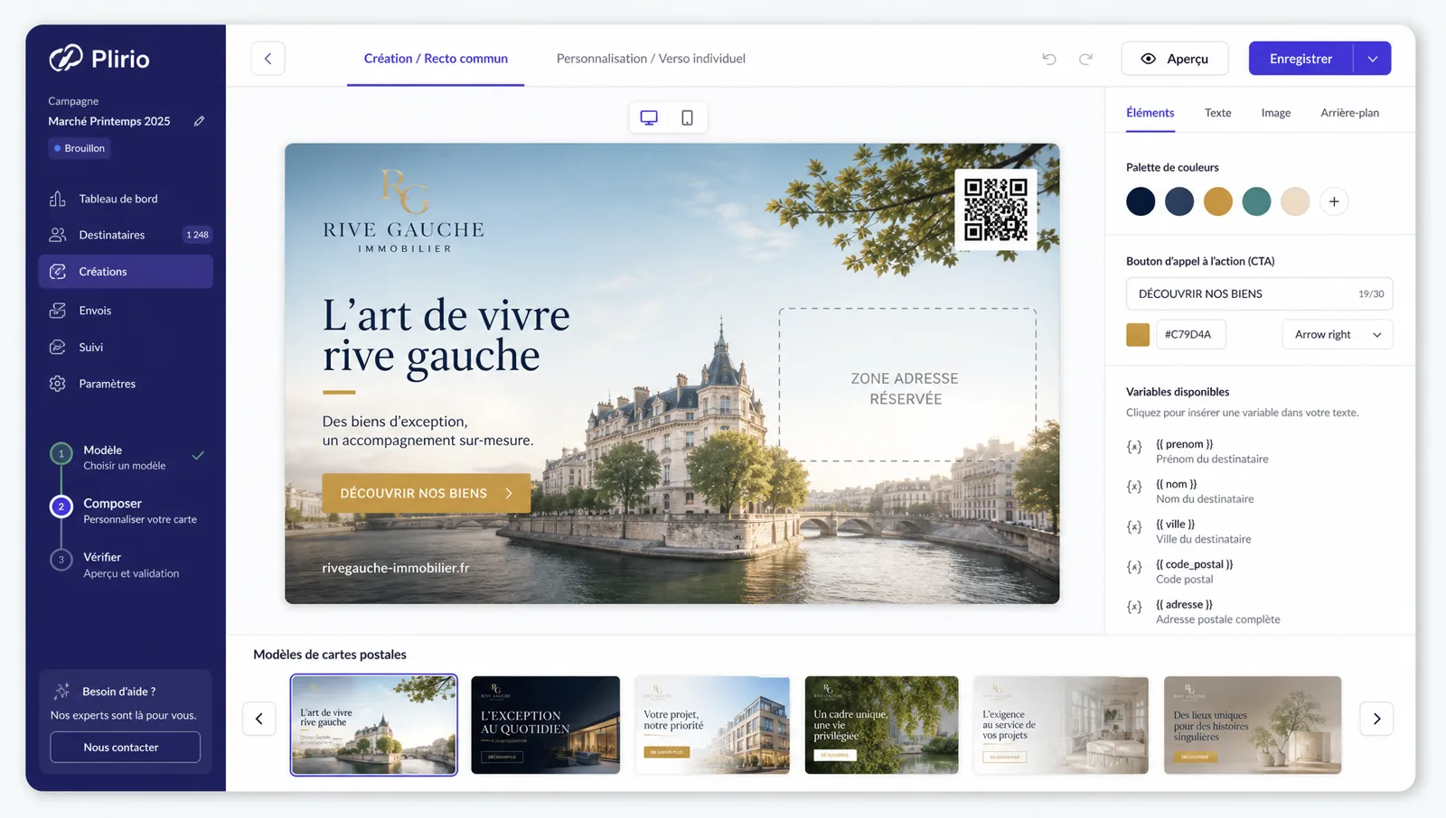Go to Destinataires in the sidebar
Viewport: 1446px width, 818px height.
(126, 235)
